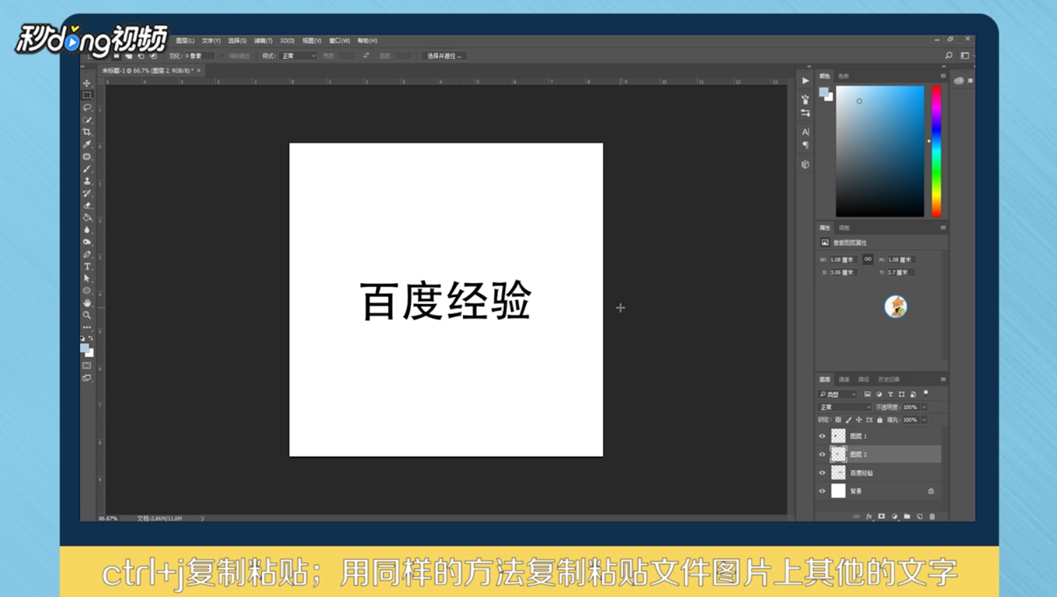Open the 样式 style dropdown
The height and width of the screenshot is (597, 1057).
click(x=298, y=56)
